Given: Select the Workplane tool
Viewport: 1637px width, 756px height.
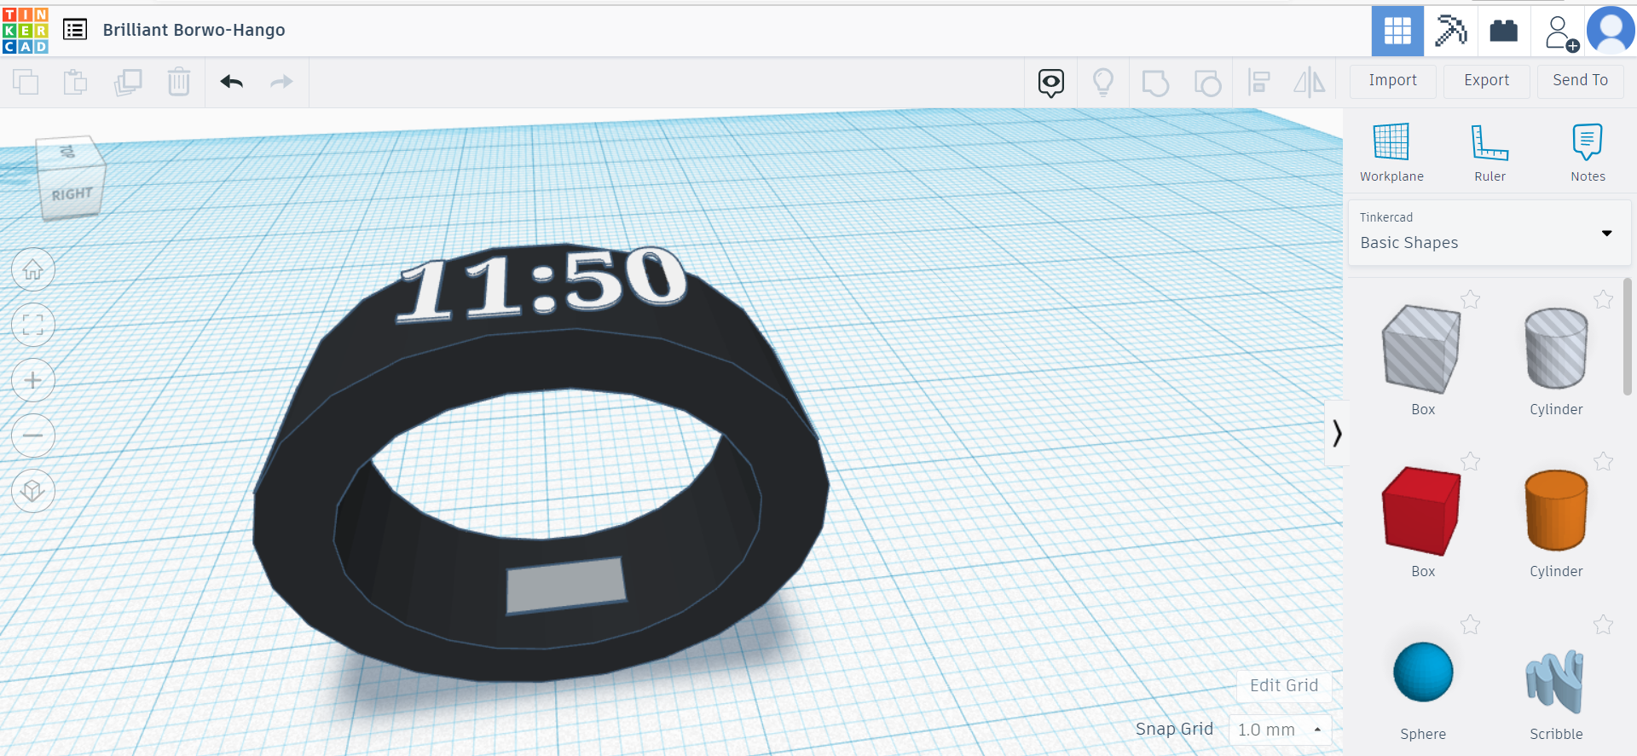Looking at the screenshot, I should pyautogui.click(x=1391, y=153).
